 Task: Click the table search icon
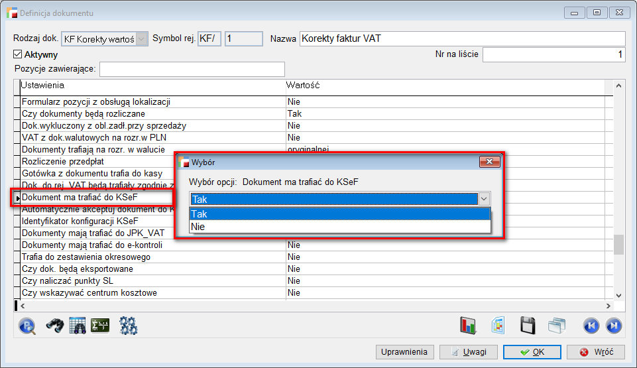click(78, 326)
